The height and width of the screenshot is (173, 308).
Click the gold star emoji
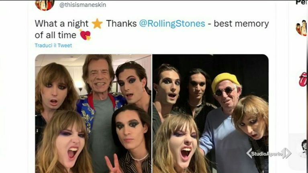click(x=97, y=24)
